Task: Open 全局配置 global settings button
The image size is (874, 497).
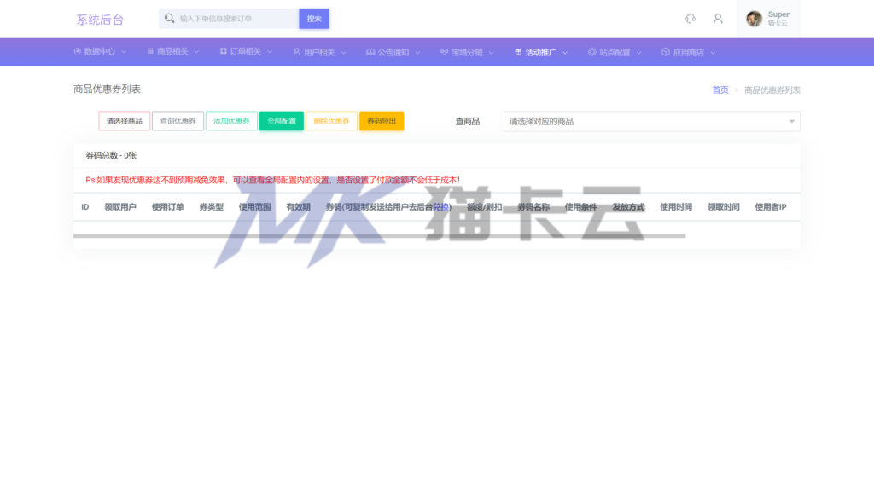Action: (282, 121)
